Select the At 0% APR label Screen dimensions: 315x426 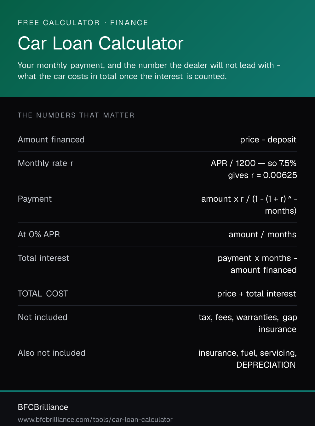click(x=39, y=234)
